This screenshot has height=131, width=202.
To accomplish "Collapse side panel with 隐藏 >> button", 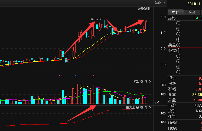I will 160,3.
